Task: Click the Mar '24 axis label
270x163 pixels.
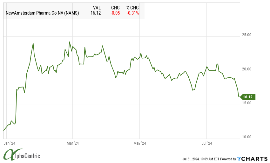Action: (73, 143)
